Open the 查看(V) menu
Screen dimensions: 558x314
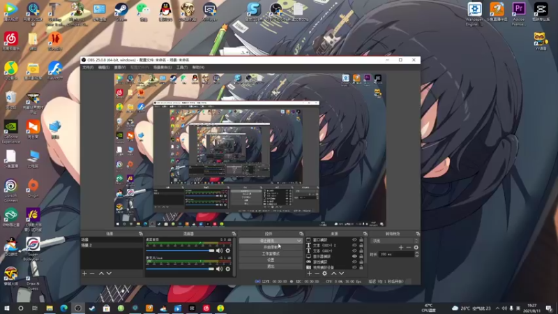tap(119, 67)
